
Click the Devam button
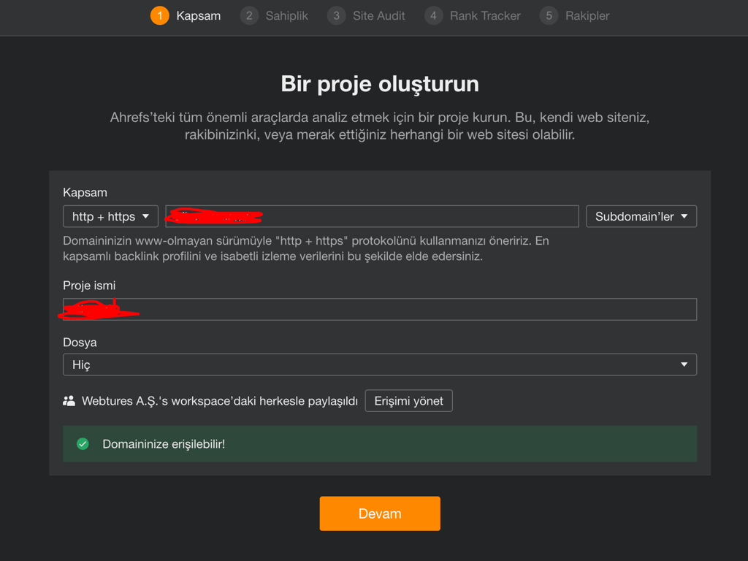coord(379,514)
